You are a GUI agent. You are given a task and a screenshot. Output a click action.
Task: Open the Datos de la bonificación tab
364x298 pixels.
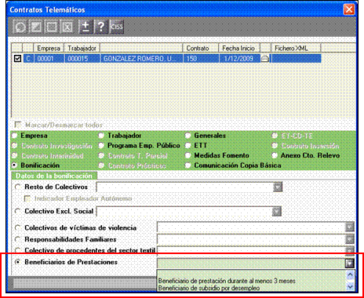pos(54,176)
